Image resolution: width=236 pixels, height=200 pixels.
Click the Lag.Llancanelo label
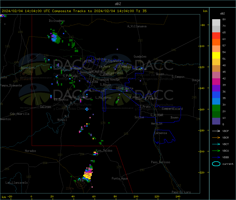[x=17, y=183]
